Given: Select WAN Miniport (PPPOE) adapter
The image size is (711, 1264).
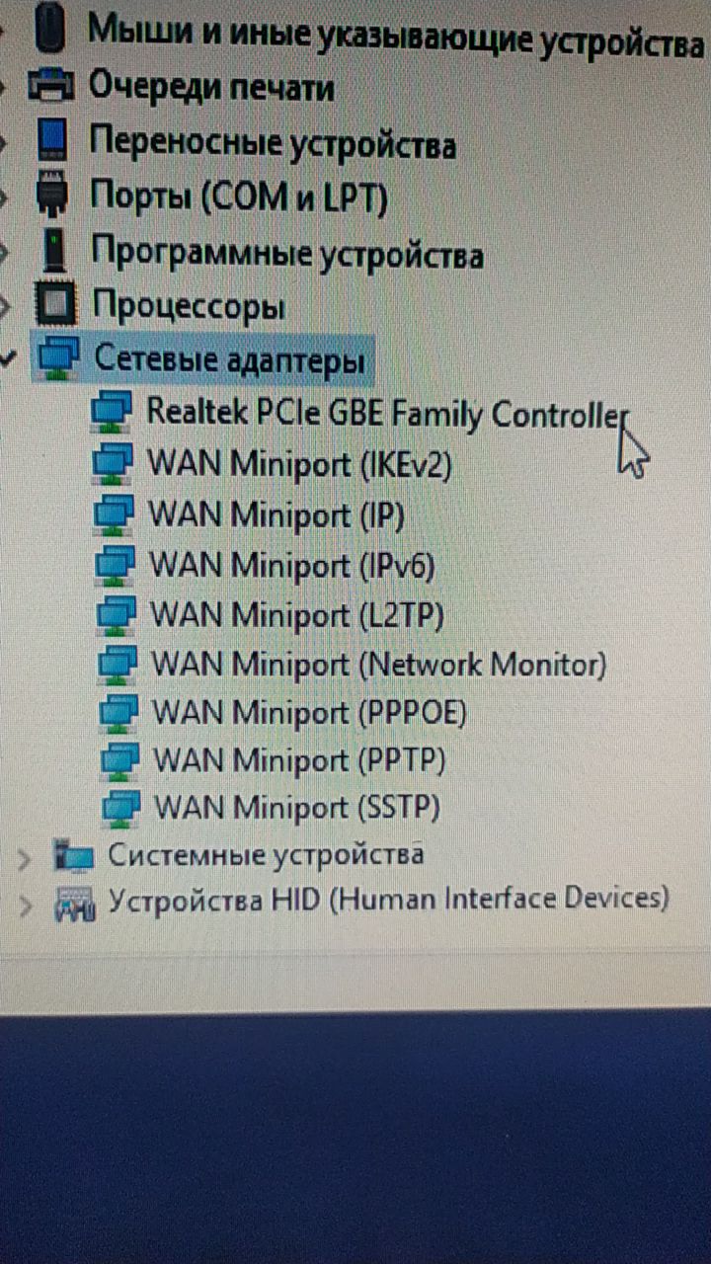Looking at the screenshot, I should (x=309, y=712).
